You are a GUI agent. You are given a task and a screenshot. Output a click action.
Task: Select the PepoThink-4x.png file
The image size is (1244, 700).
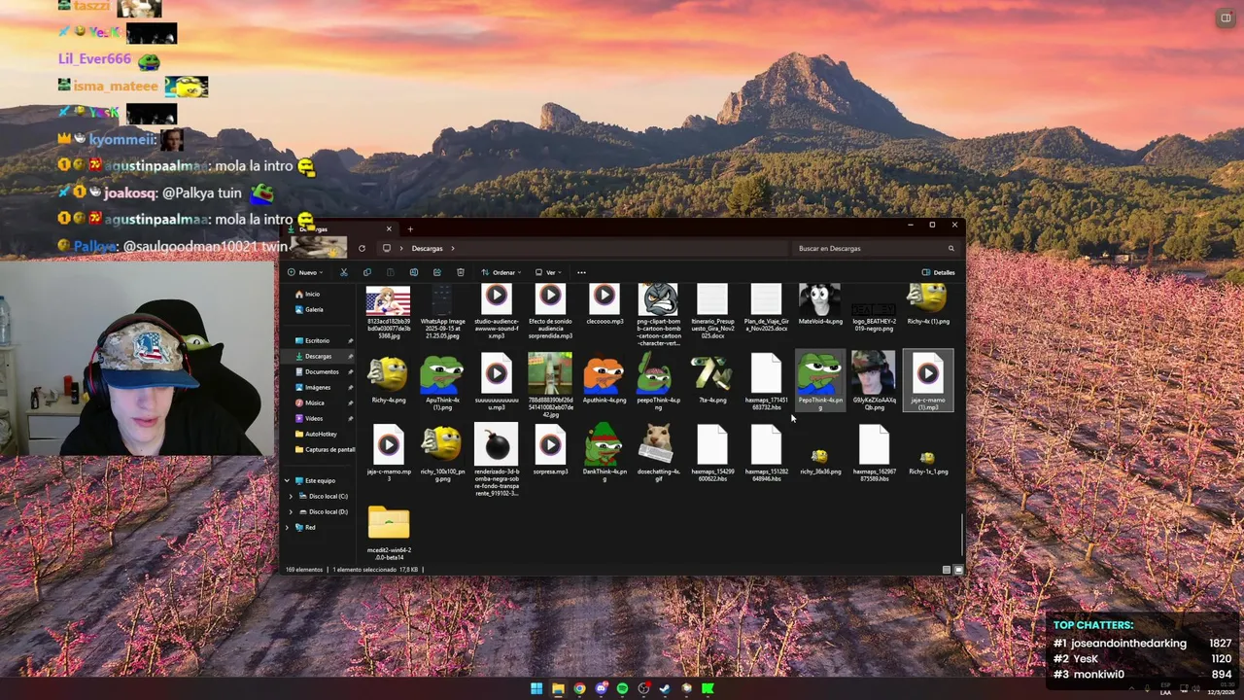click(820, 382)
